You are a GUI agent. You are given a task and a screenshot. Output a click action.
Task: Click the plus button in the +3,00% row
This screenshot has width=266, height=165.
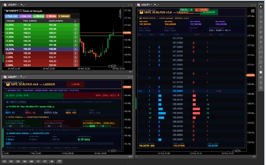[x=75, y=25]
